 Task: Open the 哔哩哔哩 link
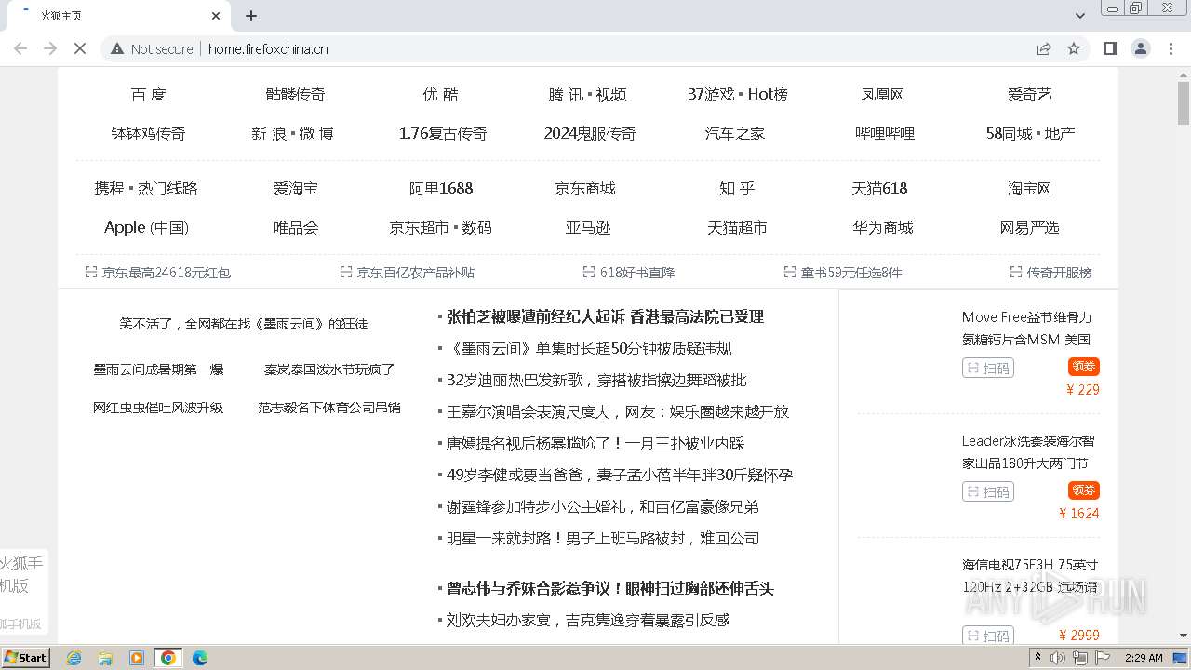tap(885, 134)
